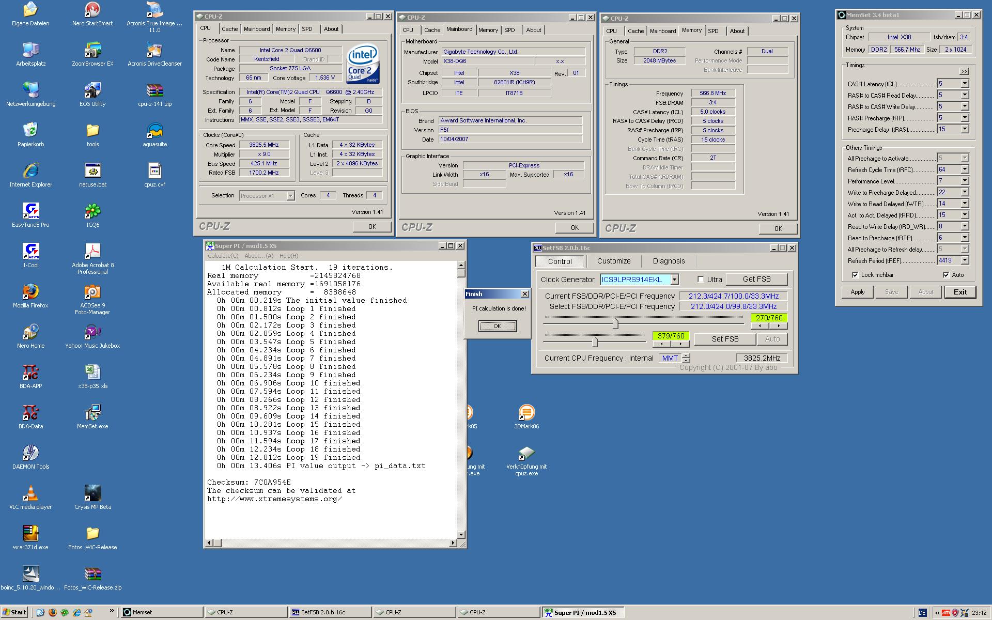Click OK in the Finish dialog
This screenshot has height=620, width=992.
[497, 326]
